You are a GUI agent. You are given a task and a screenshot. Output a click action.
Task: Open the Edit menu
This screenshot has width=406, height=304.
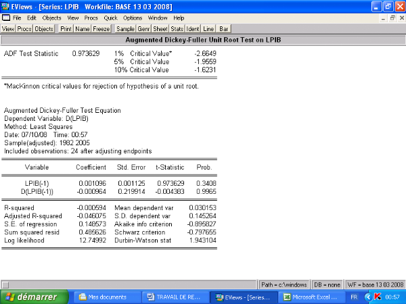31,18
